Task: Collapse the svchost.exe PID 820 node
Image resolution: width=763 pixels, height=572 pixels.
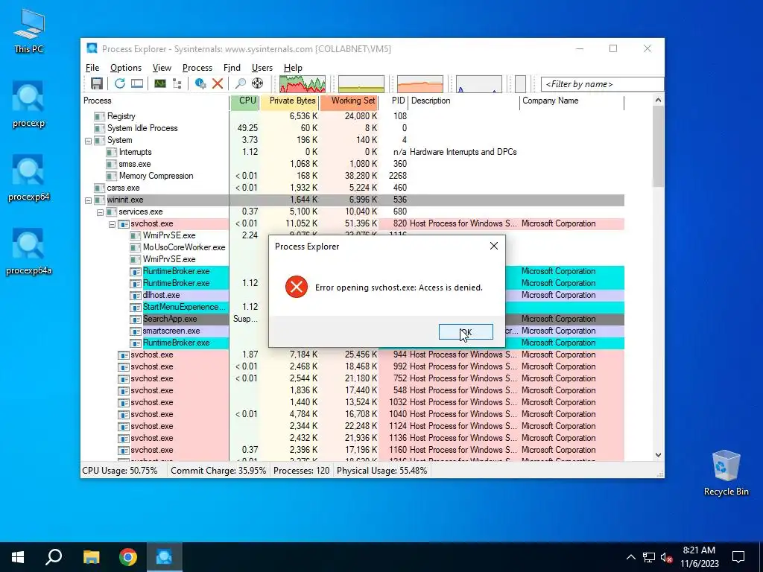Action: tap(112, 224)
